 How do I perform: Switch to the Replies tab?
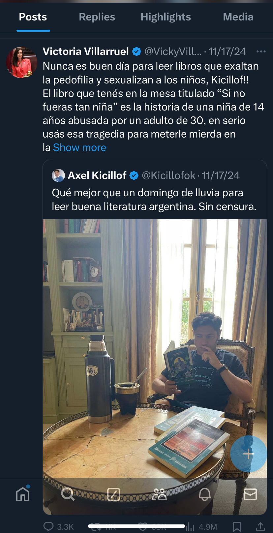point(97,17)
